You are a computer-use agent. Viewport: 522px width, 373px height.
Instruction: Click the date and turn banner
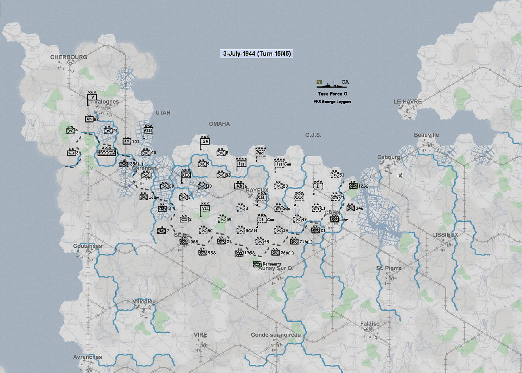(256, 54)
